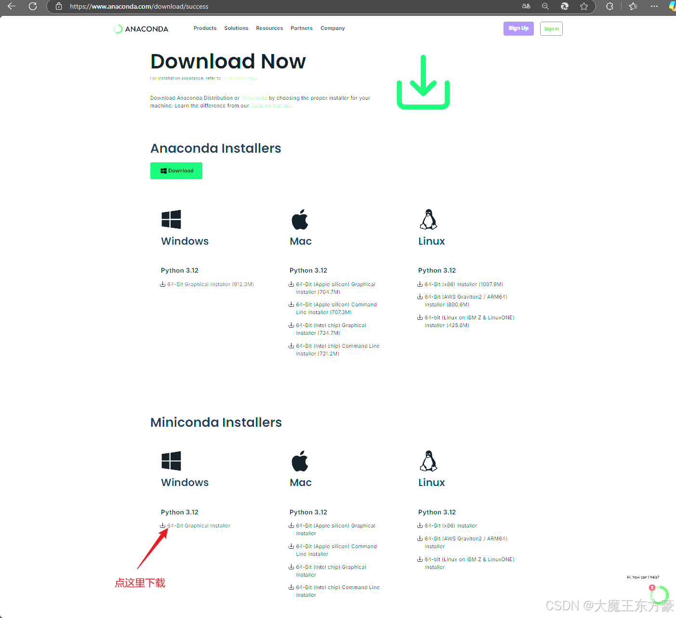
Task: Click the site info lock icon
Action: (59, 6)
